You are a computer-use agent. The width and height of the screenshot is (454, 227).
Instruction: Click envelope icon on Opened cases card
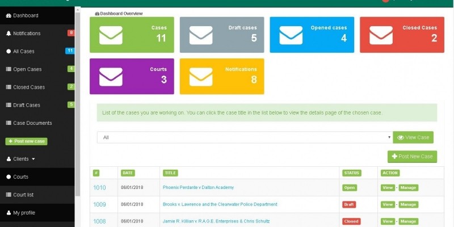pos(291,35)
